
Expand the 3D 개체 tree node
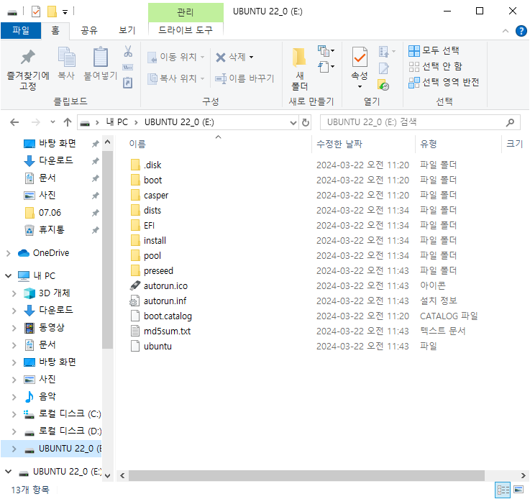pyautogui.click(x=14, y=293)
